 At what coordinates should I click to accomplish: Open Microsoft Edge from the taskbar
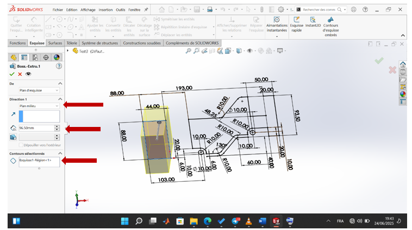[207, 221]
